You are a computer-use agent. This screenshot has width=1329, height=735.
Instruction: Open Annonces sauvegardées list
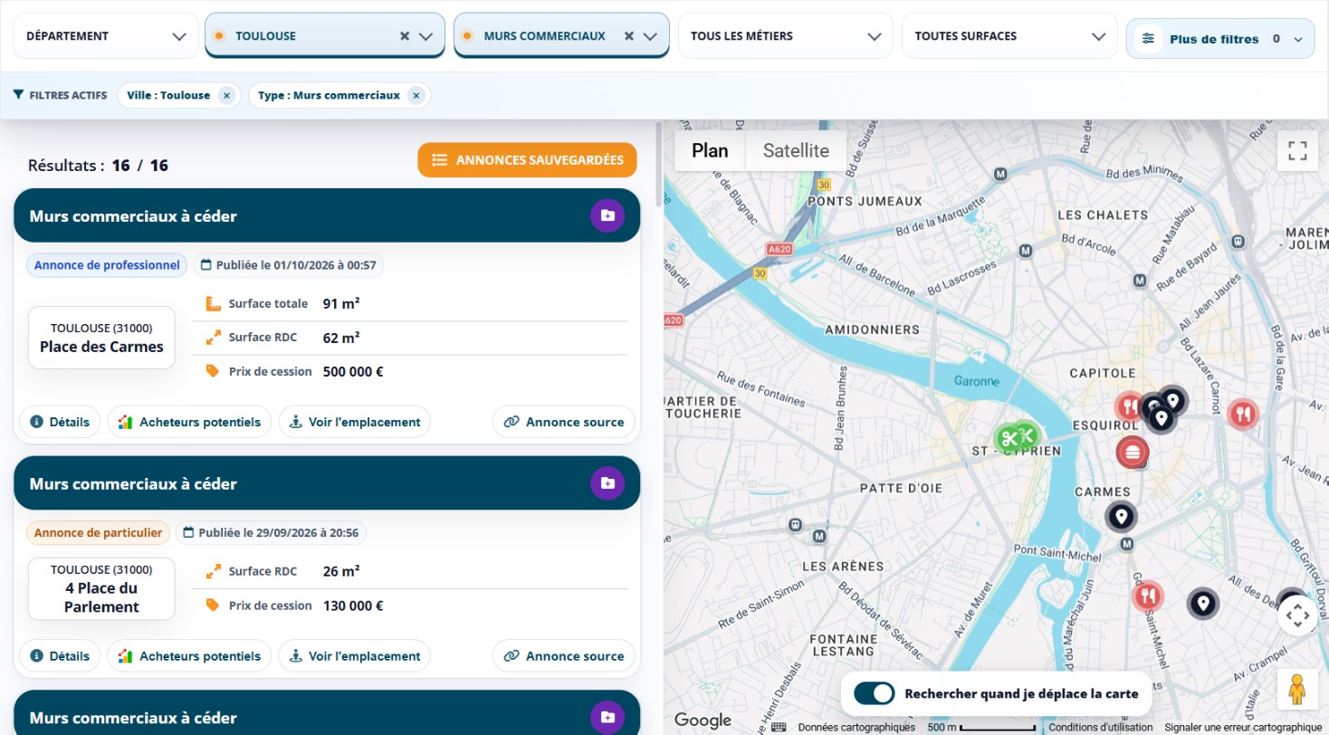point(527,160)
